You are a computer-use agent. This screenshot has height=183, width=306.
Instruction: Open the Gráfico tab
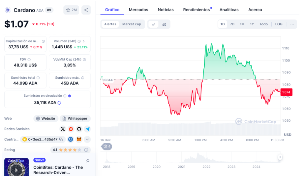[112, 10]
